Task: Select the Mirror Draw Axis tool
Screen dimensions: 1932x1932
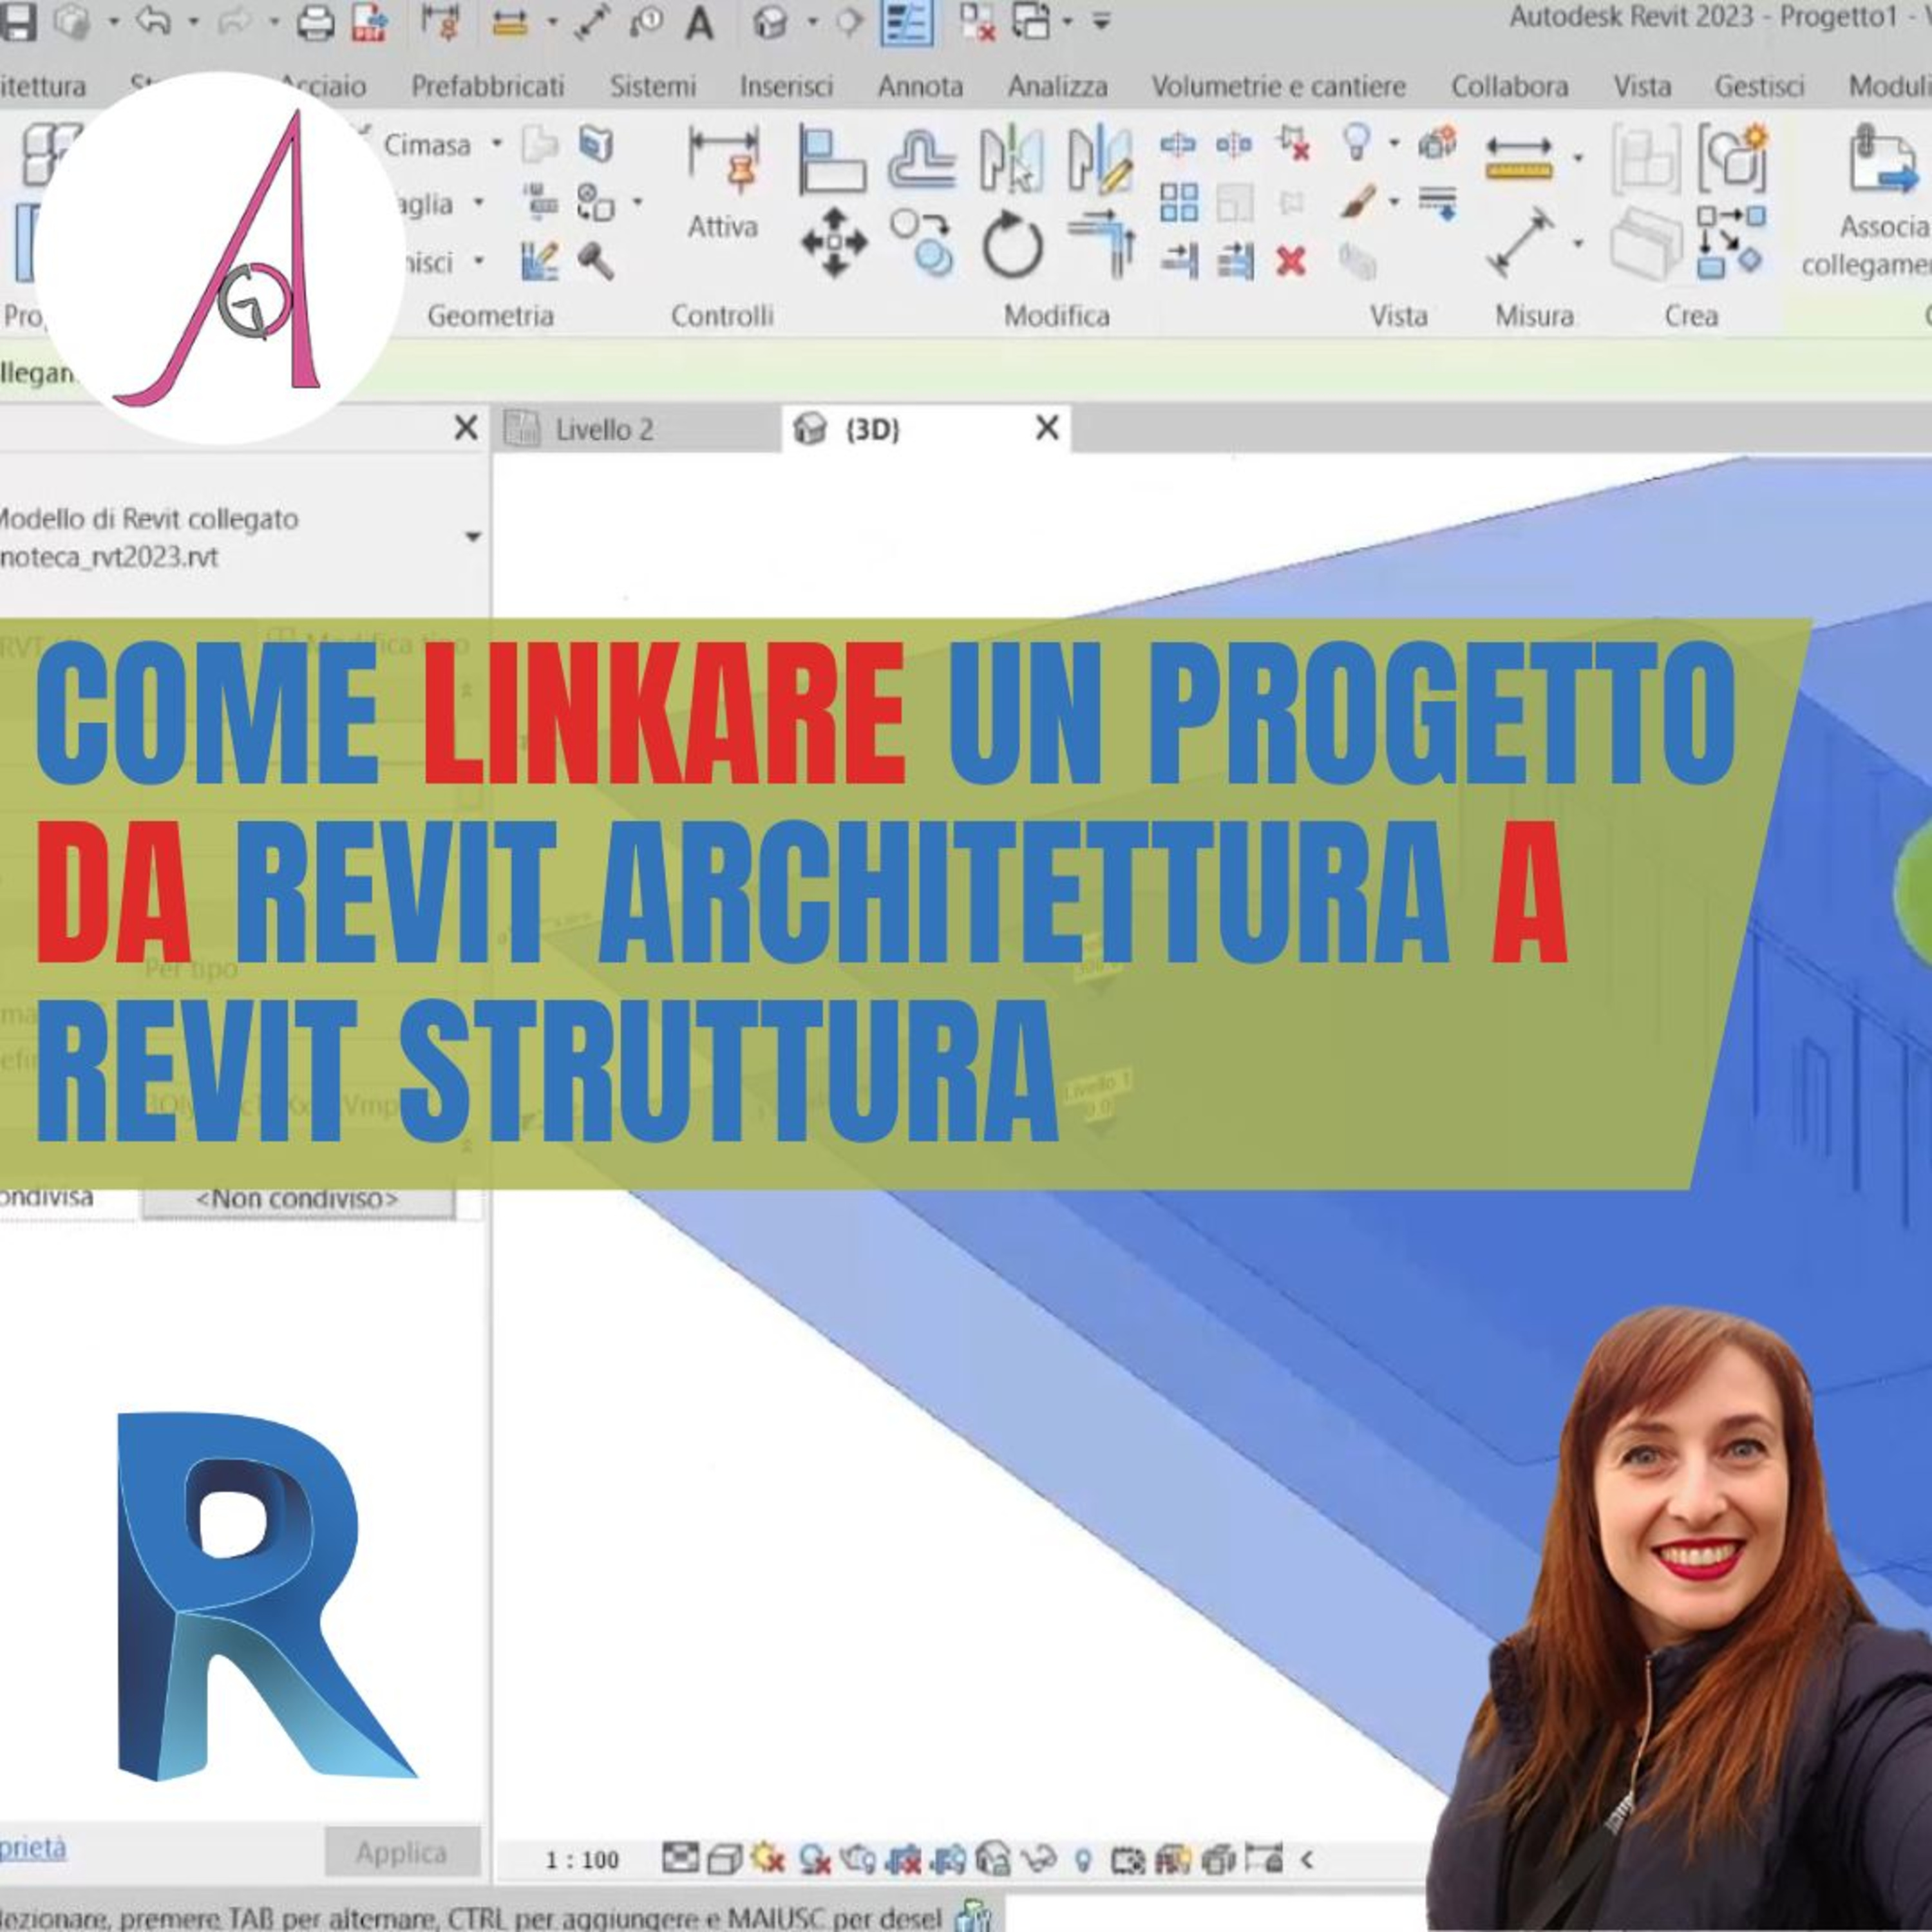Action: tap(1101, 160)
